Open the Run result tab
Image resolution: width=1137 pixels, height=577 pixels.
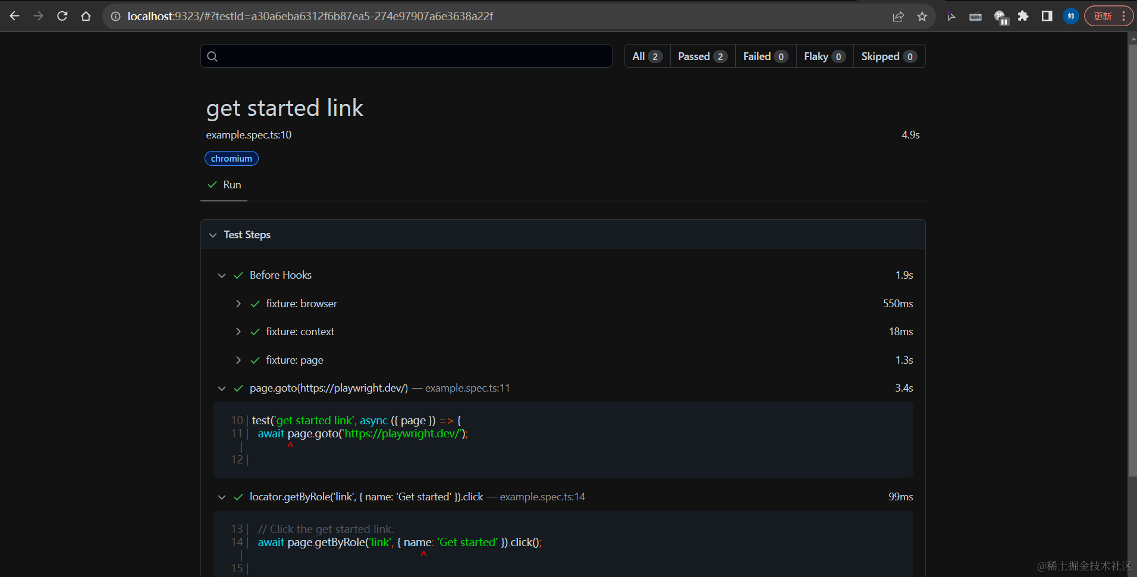224,185
